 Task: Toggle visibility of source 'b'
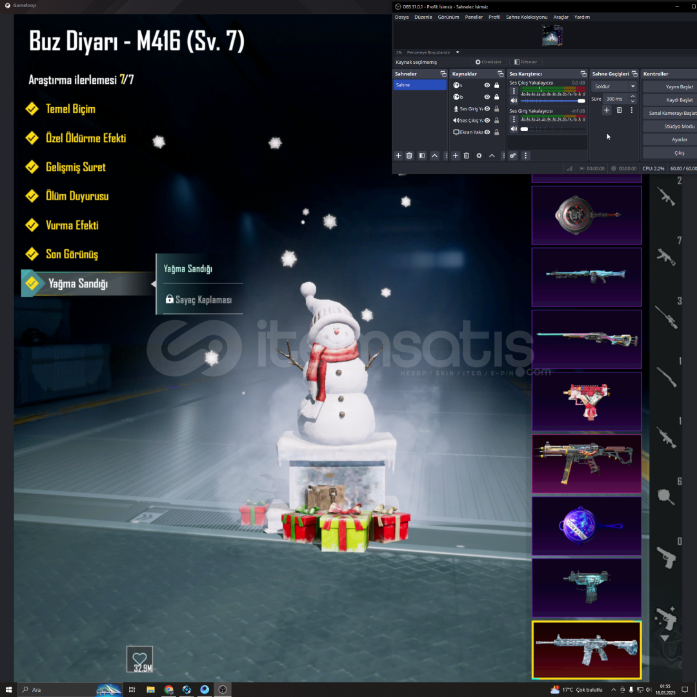tap(487, 97)
